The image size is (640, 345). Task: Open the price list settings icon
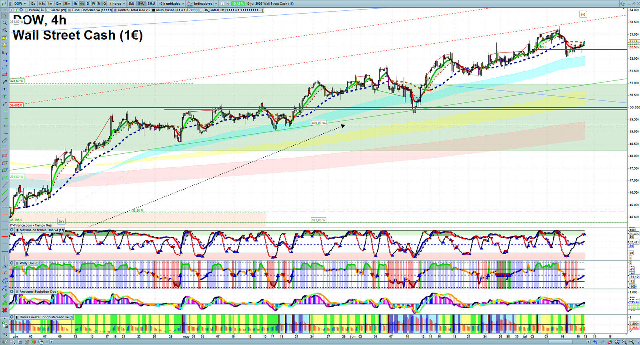(x=42, y=10)
